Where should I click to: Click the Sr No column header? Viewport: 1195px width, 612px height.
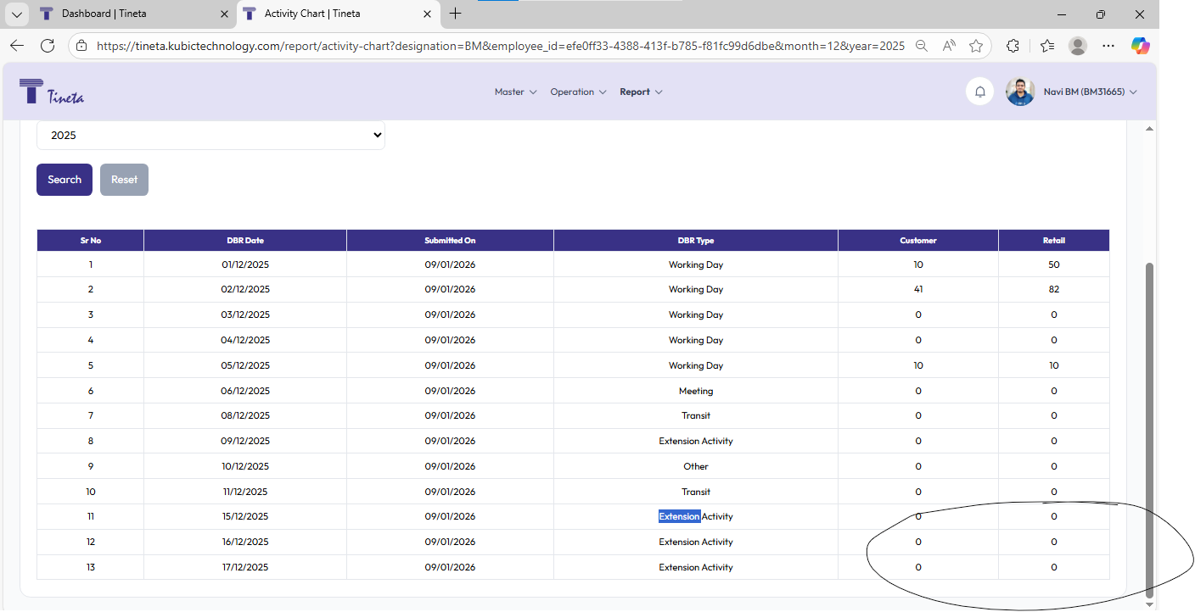pos(91,241)
